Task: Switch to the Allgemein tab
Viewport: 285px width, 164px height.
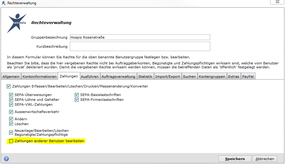Action: [x=11, y=77]
